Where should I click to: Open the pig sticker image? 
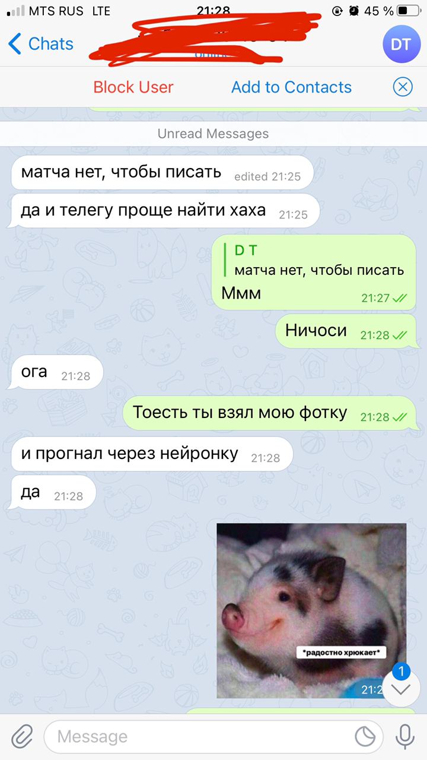311,610
